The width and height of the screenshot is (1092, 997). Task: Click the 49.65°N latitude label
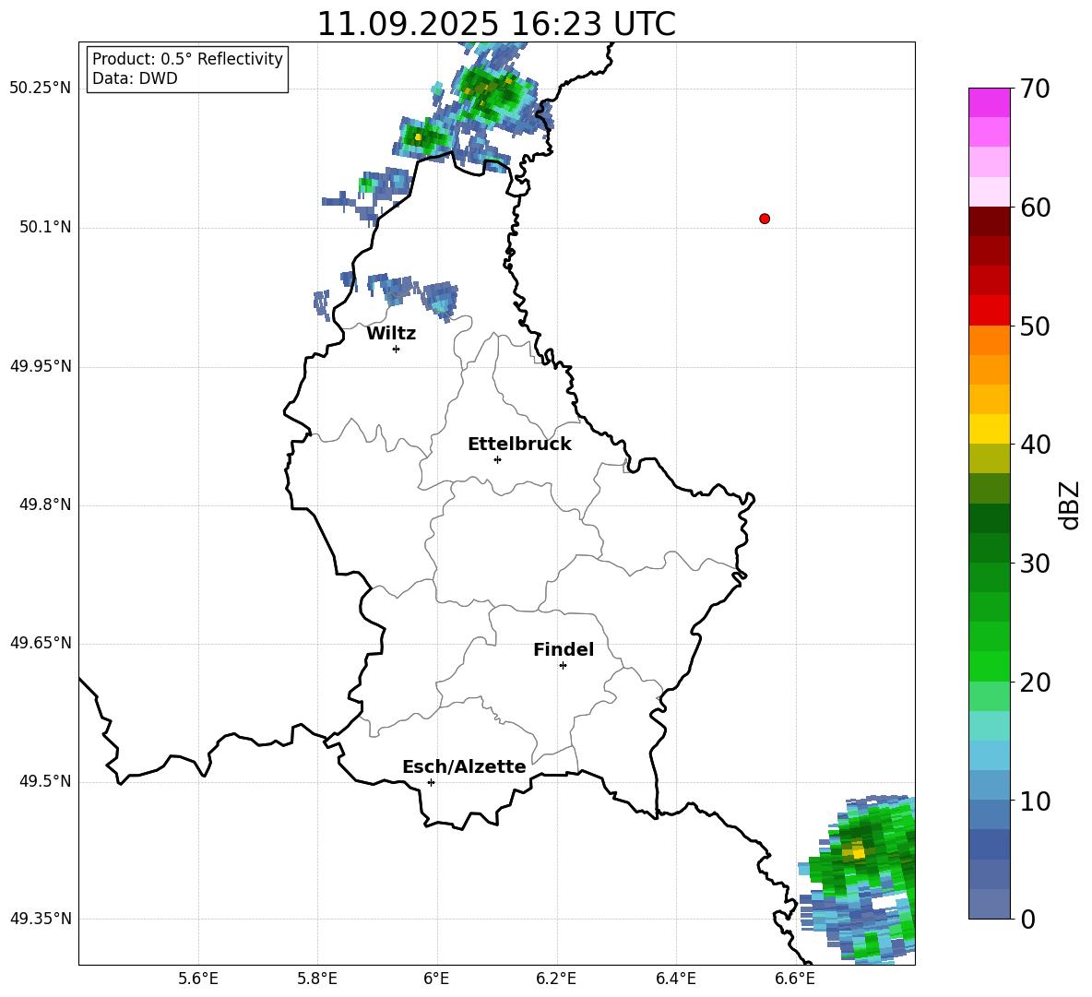click(41, 643)
